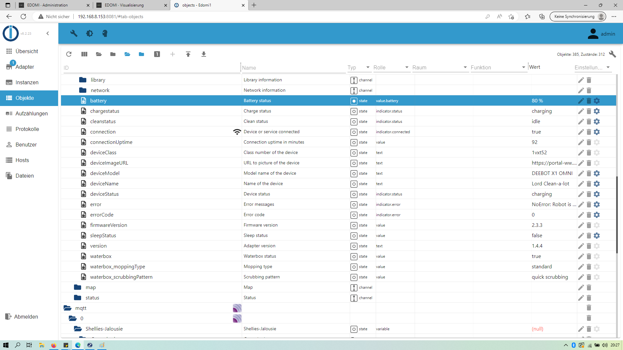
Task: Open the Typ filter dropdown
Action: point(359,67)
